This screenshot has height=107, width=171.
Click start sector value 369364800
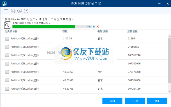tap(134, 80)
